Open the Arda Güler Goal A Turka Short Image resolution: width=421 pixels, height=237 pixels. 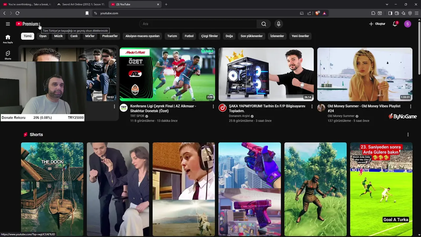(381, 189)
